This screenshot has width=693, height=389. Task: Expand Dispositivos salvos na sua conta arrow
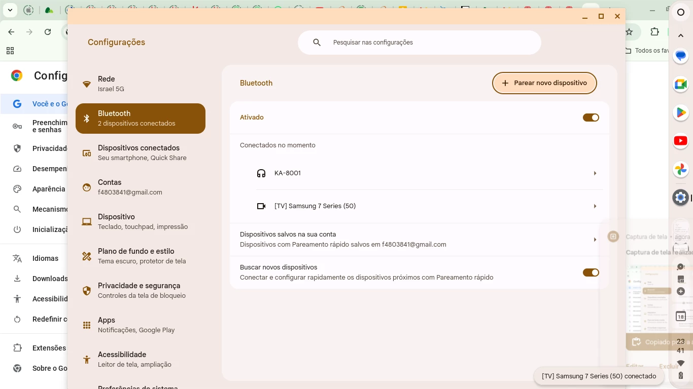[x=595, y=240]
